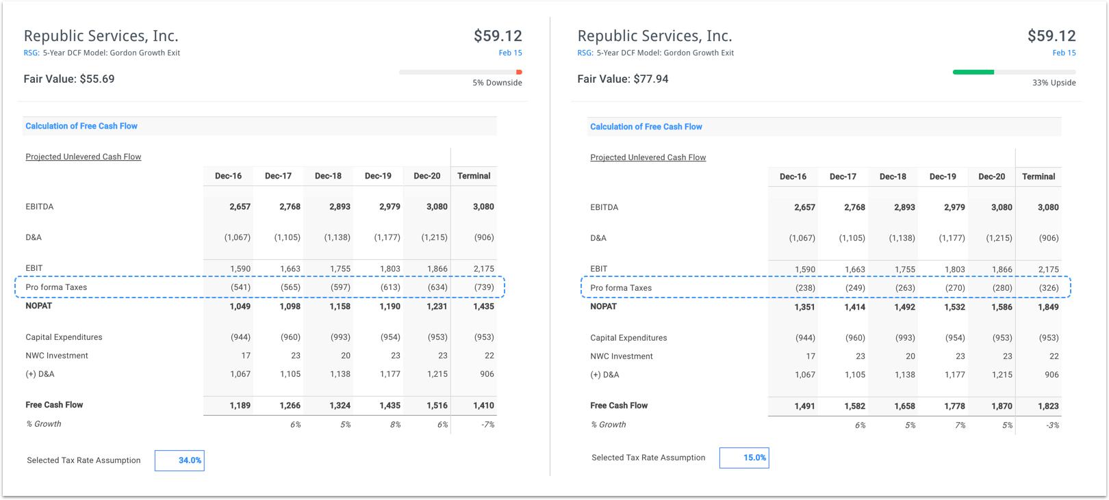Screen dimensions: 1109x500
Task: Click the RSG ticker link in right panel
Action: coord(585,53)
